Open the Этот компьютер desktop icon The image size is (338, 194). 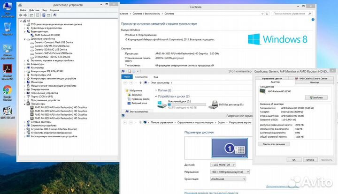tap(7, 9)
